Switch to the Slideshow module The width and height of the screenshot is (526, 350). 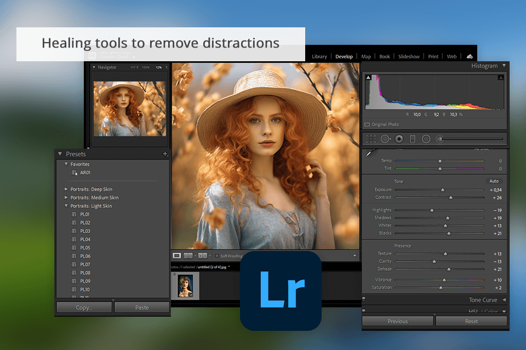tap(409, 56)
